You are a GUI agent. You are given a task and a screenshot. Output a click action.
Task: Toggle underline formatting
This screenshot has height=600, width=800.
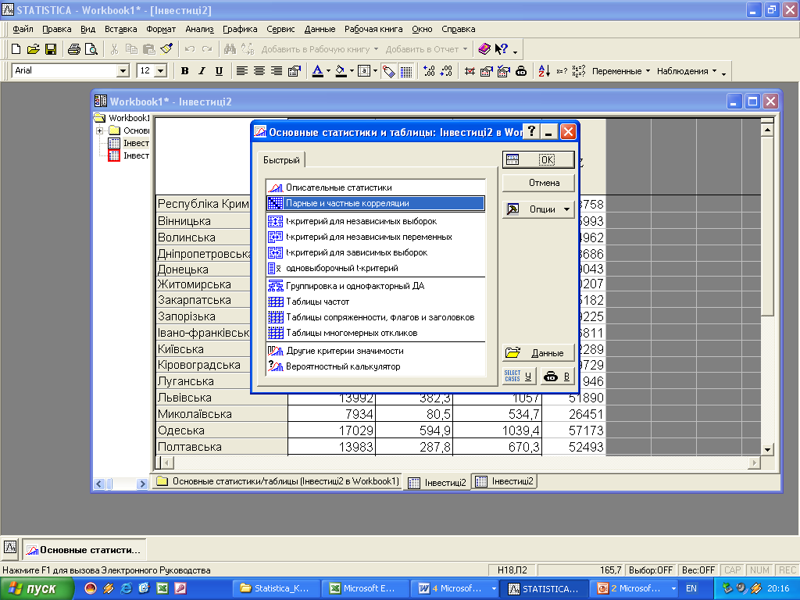219,71
